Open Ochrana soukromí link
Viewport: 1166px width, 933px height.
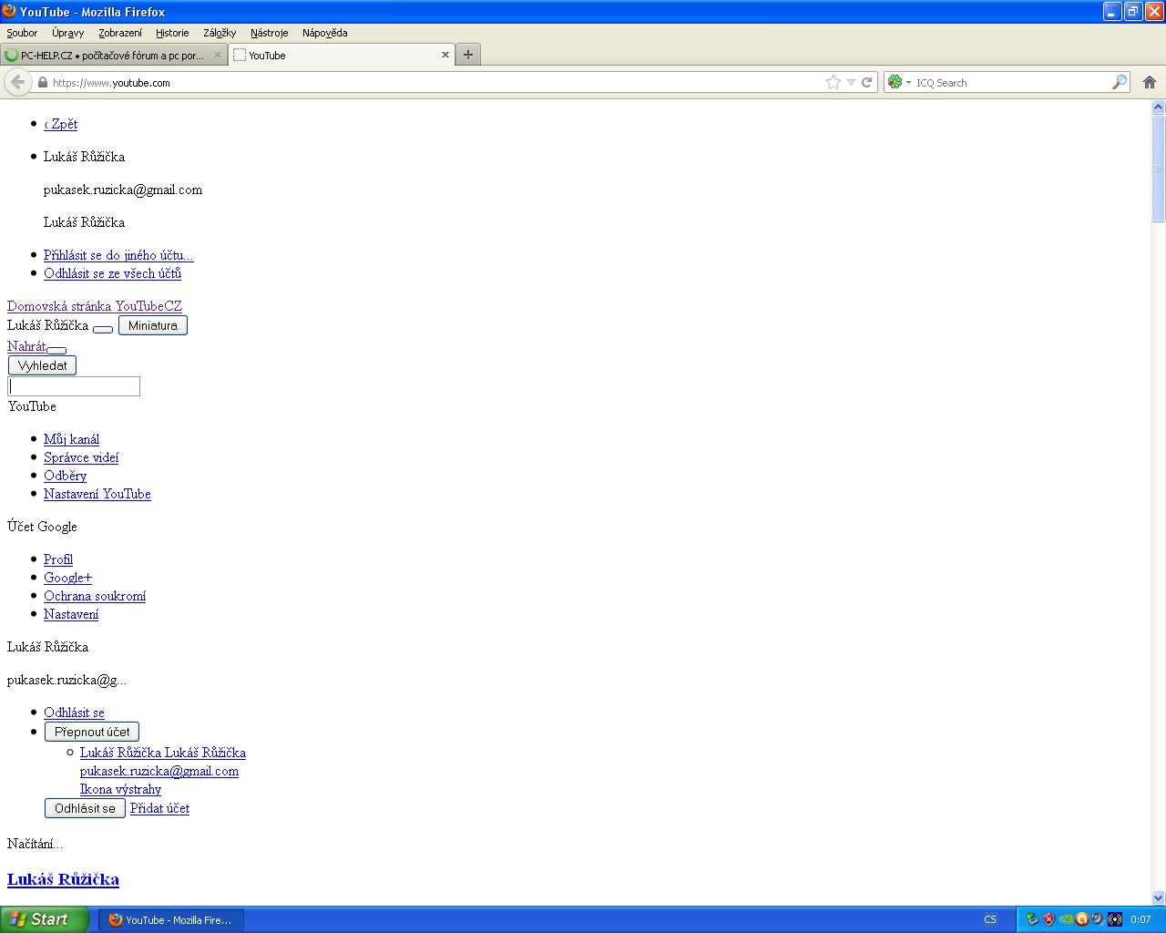point(95,596)
